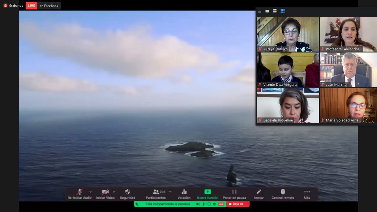The width and height of the screenshot is (377, 212).
Task: Select the Anotar pencil tool
Action: [x=259, y=192]
